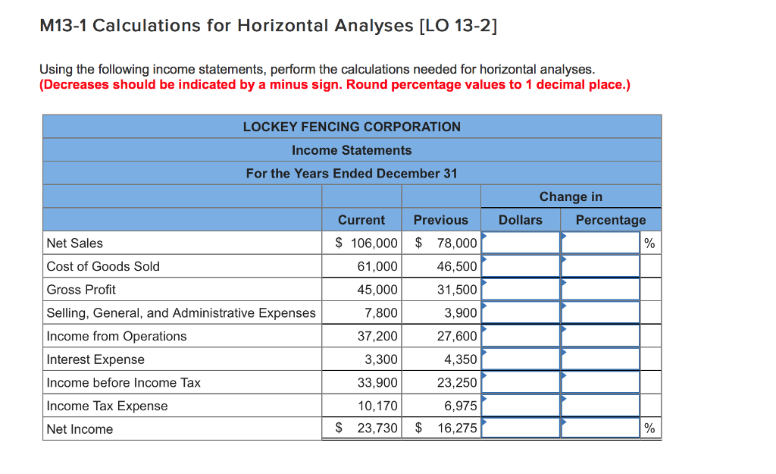776x474 pixels.
Task: Click the Net Sales dollars change input field
Action: pyautogui.click(x=521, y=243)
